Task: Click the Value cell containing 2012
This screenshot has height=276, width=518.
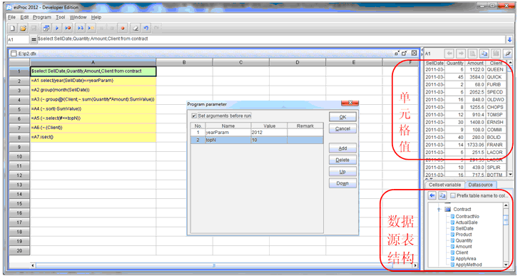Action: (x=269, y=133)
